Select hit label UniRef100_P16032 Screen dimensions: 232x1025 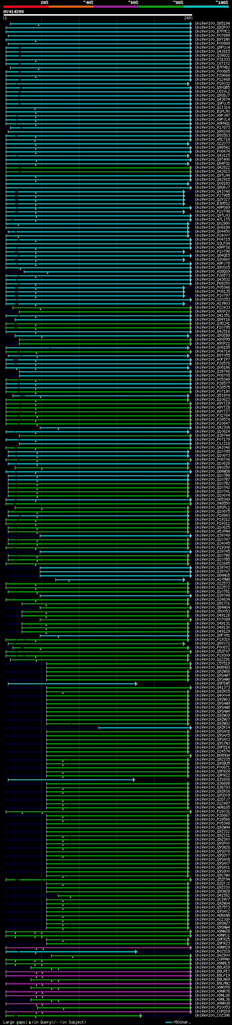[x=212, y=84]
